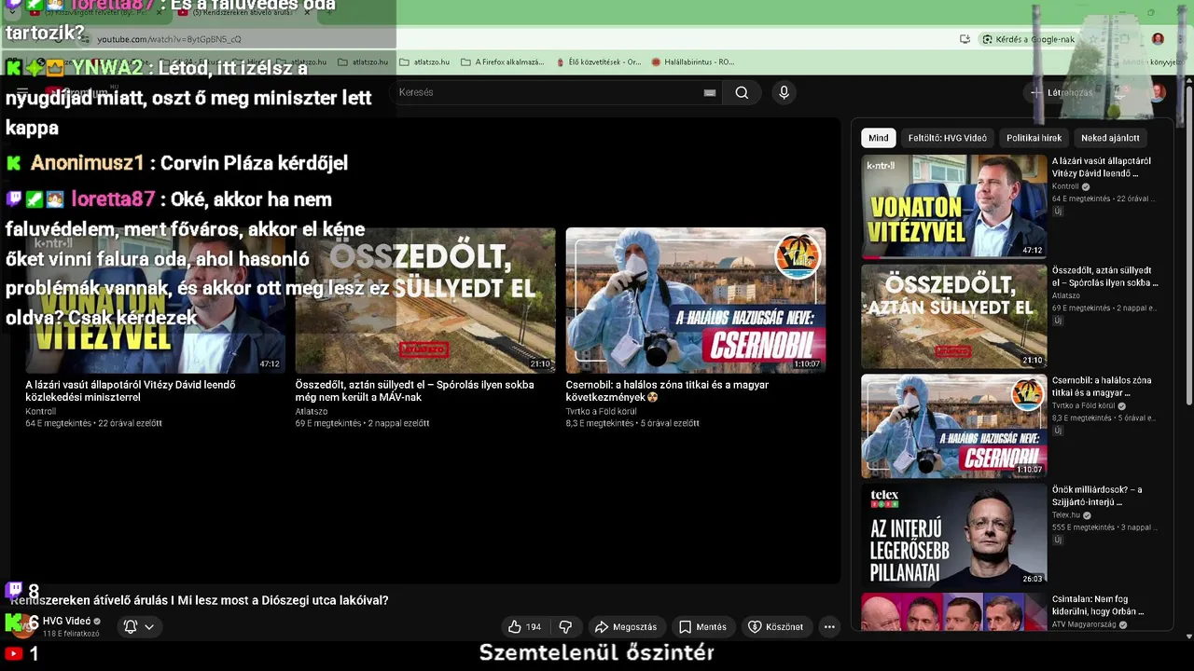This screenshot has width=1194, height=671.
Task: Select the 'Politikai hírek' chip
Action: [x=1034, y=138]
